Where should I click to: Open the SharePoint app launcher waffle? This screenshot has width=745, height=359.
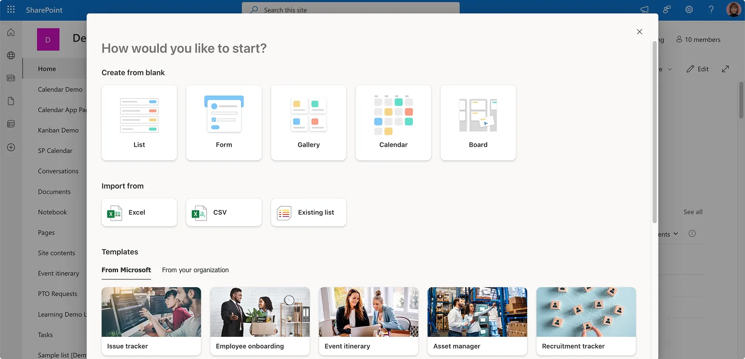click(x=10, y=9)
